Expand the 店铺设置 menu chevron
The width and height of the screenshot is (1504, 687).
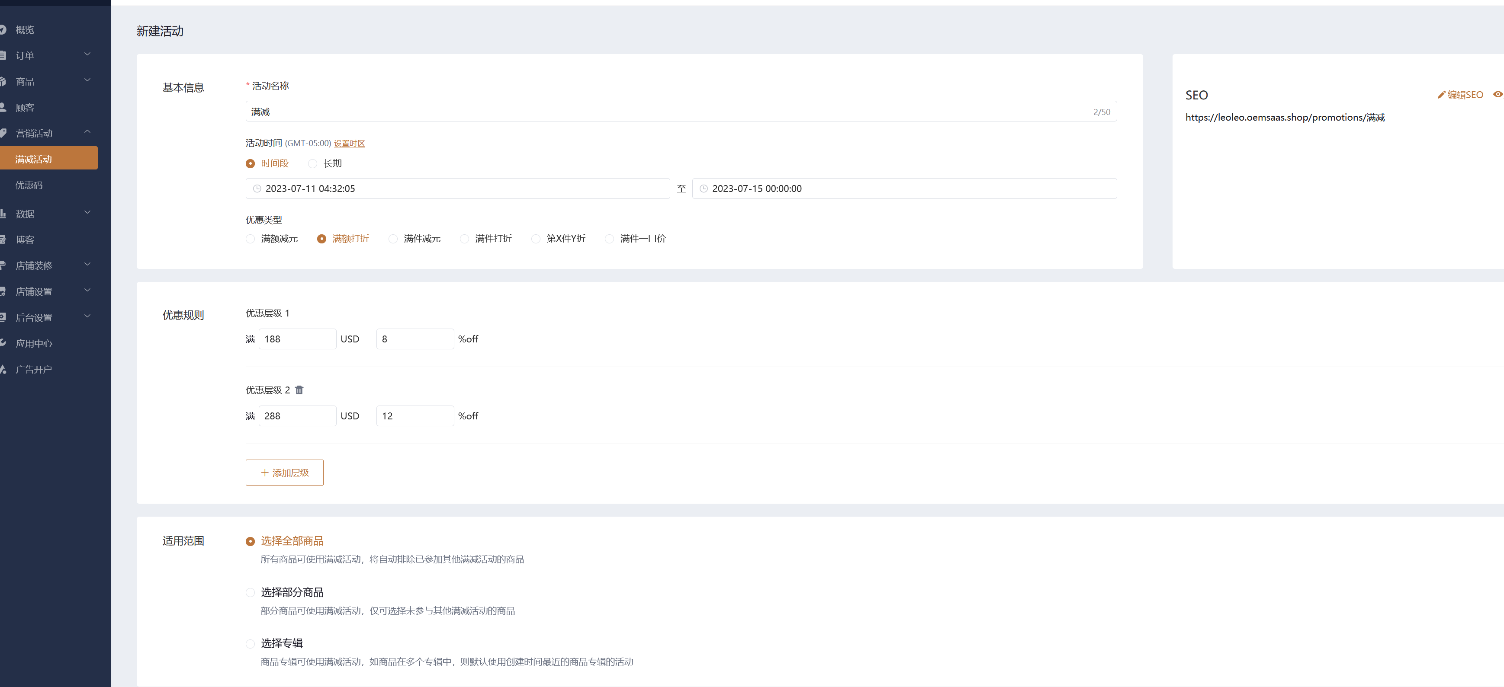(x=87, y=291)
